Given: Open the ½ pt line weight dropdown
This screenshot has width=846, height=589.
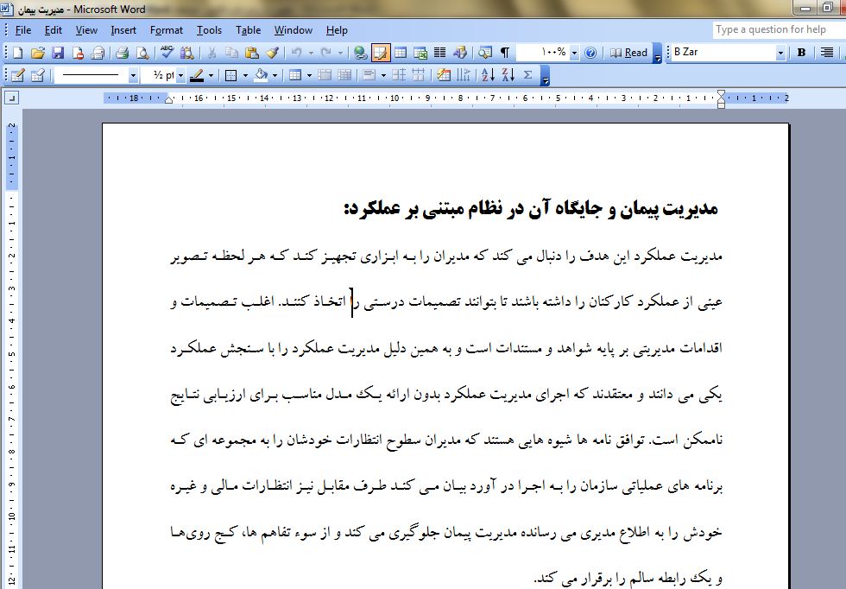Looking at the screenshot, I should [180, 75].
